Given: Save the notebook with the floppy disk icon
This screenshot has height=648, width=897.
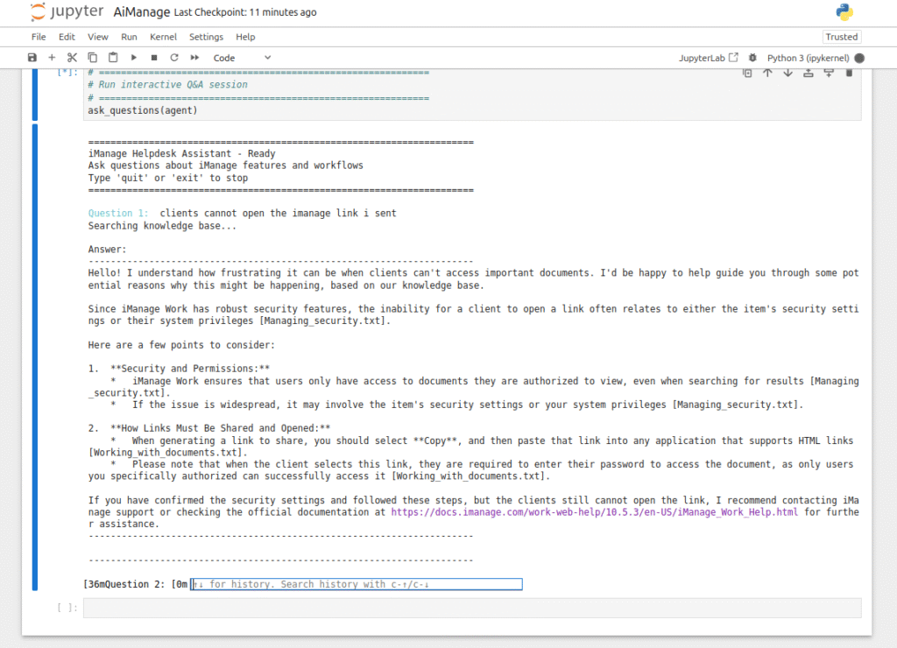Looking at the screenshot, I should point(32,57).
